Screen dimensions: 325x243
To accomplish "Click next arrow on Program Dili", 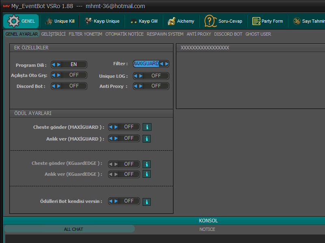I will (x=59, y=64).
